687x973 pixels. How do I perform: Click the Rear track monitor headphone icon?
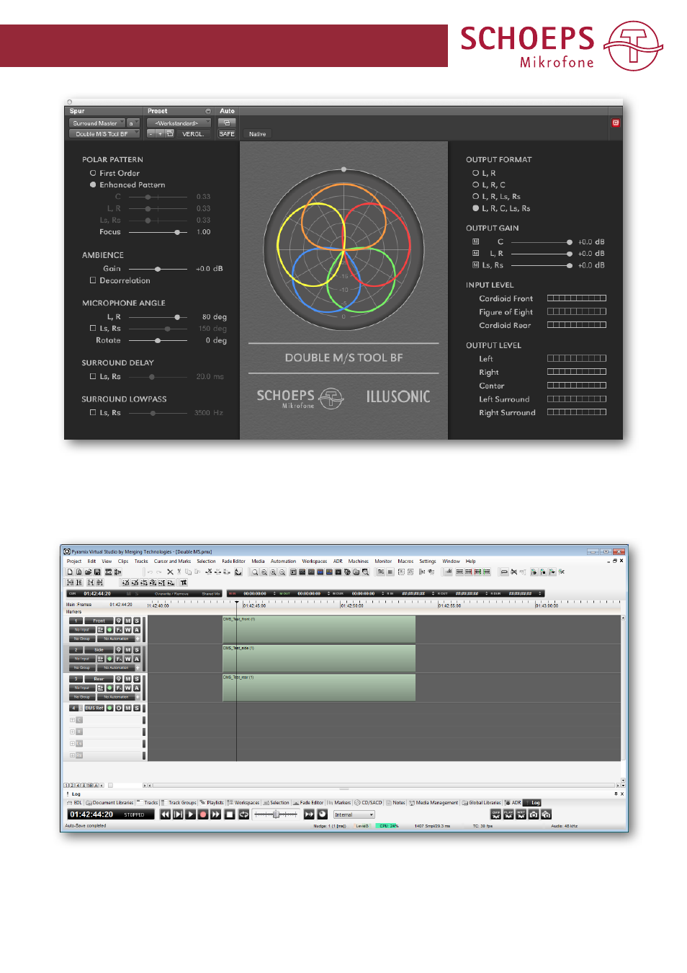pyautogui.click(x=119, y=679)
